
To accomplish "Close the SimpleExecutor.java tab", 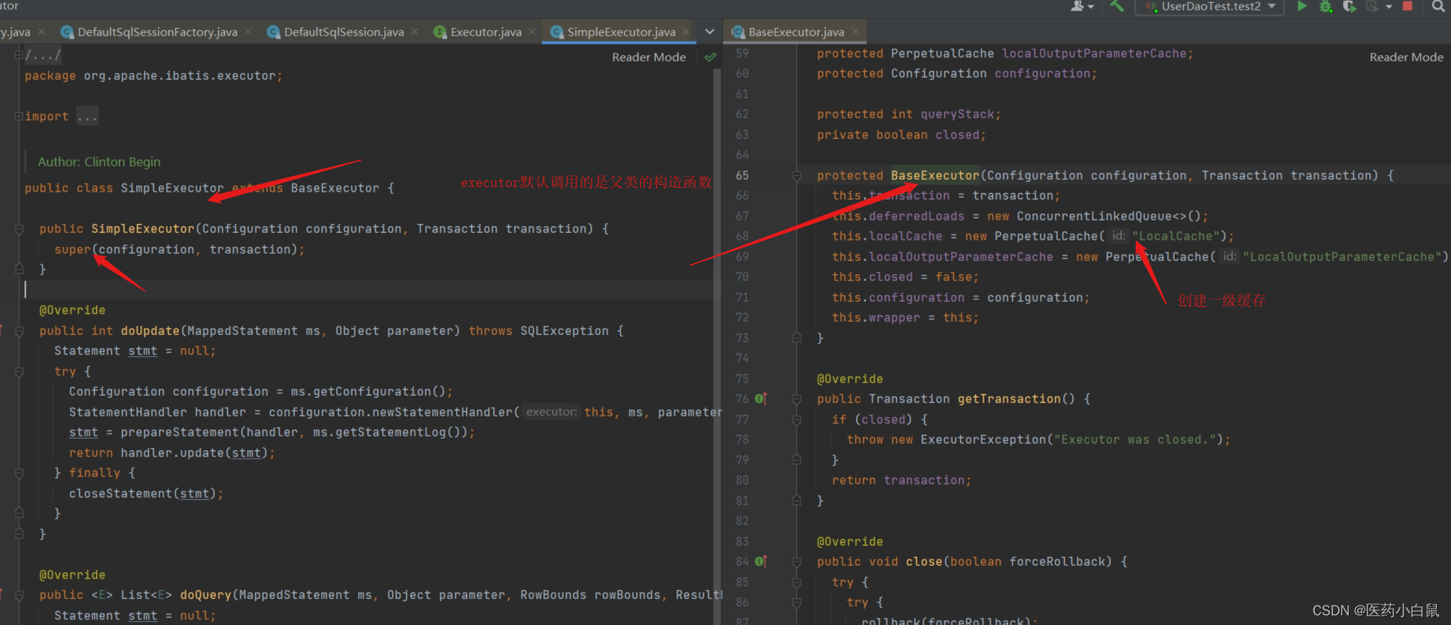I will (x=686, y=32).
